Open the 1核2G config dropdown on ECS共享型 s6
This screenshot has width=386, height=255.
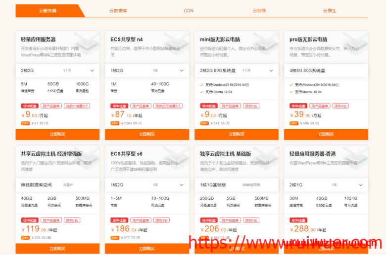(x=181, y=185)
